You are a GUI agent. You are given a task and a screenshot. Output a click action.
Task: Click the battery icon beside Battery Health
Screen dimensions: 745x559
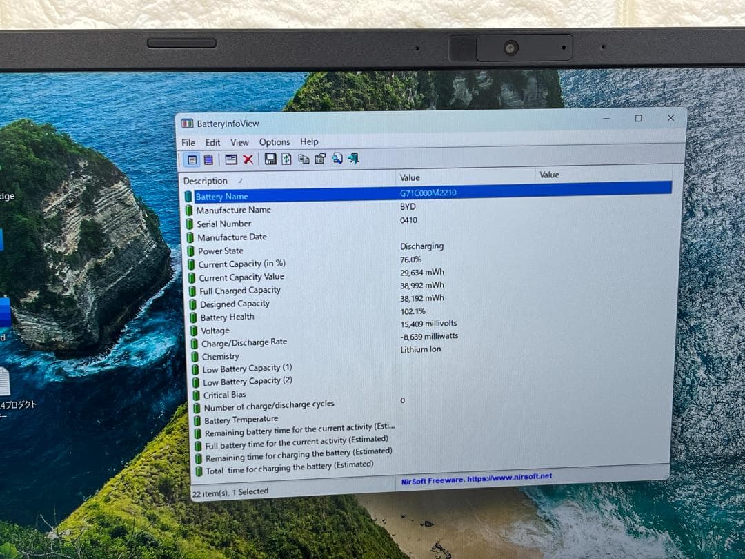coord(193,317)
